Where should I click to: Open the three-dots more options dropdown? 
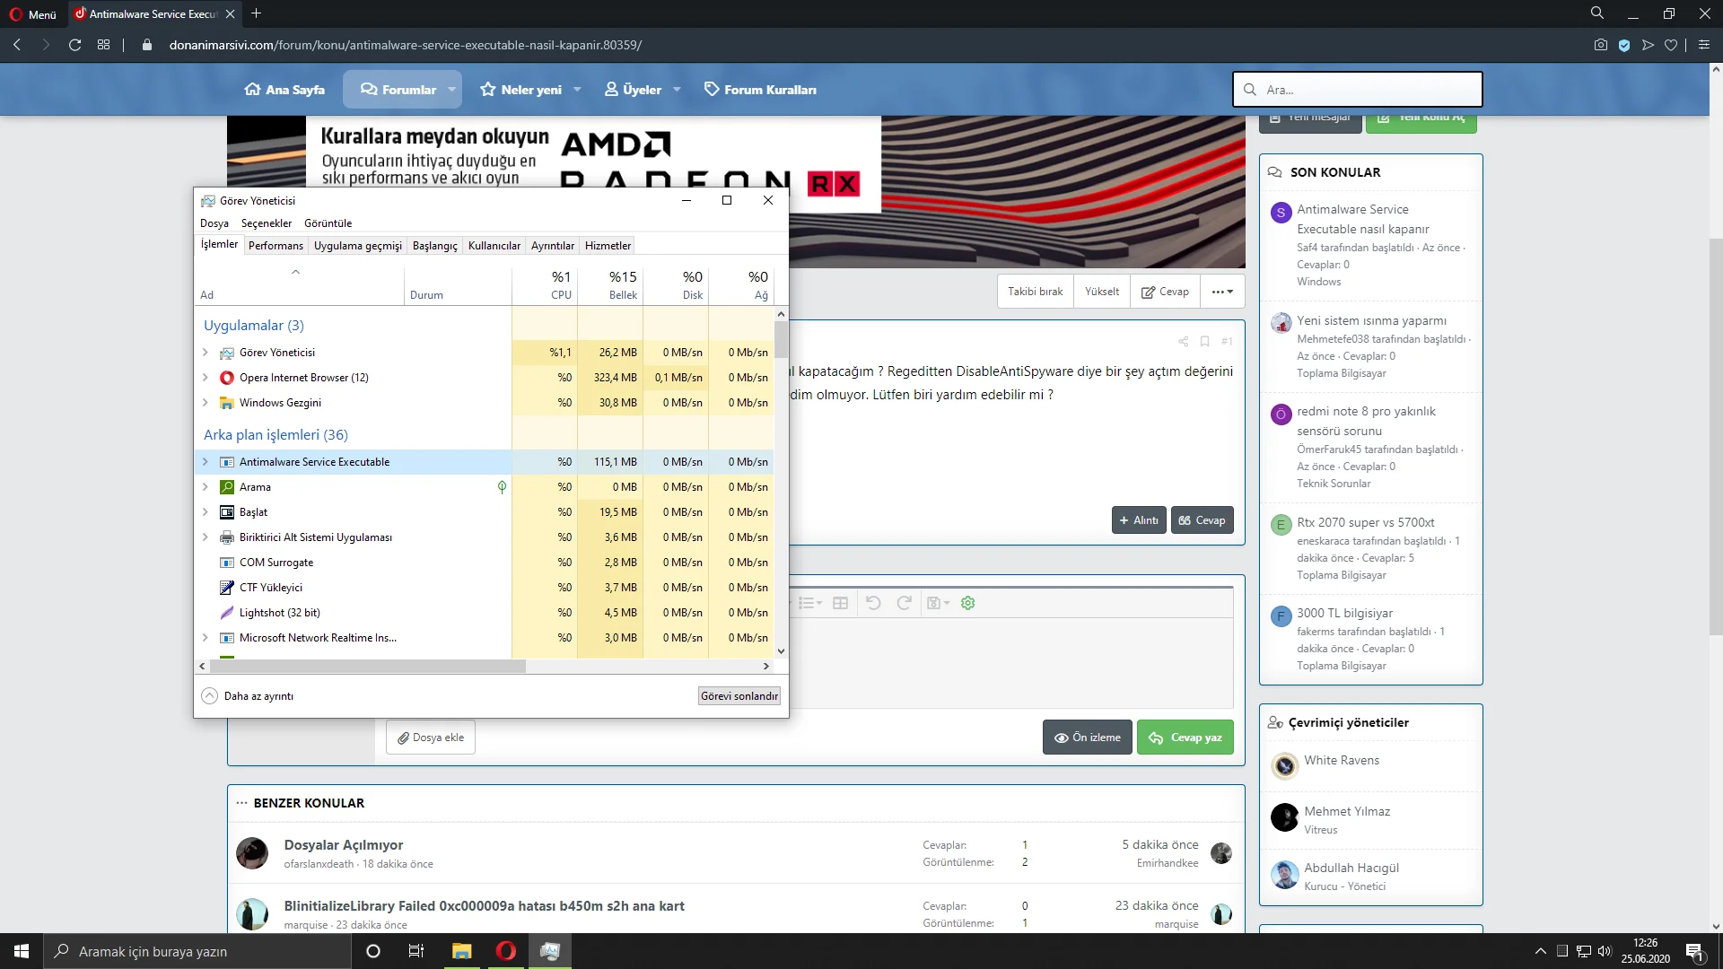click(x=1222, y=292)
